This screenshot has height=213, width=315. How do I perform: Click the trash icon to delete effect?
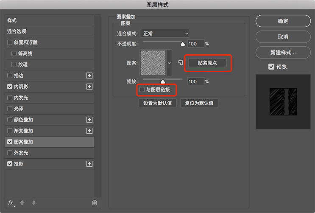[x=95, y=203]
